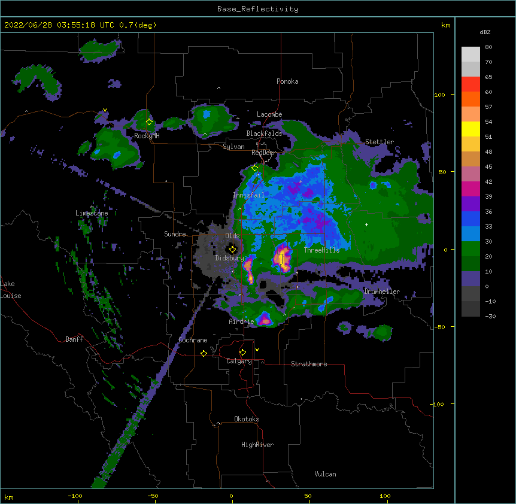Click the HighRiver town label
Screen dimensions: 516x504
click(257, 445)
